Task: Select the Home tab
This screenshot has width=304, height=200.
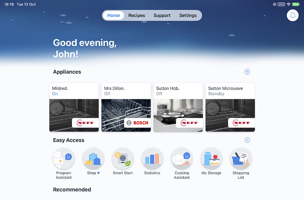Action: point(113,15)
